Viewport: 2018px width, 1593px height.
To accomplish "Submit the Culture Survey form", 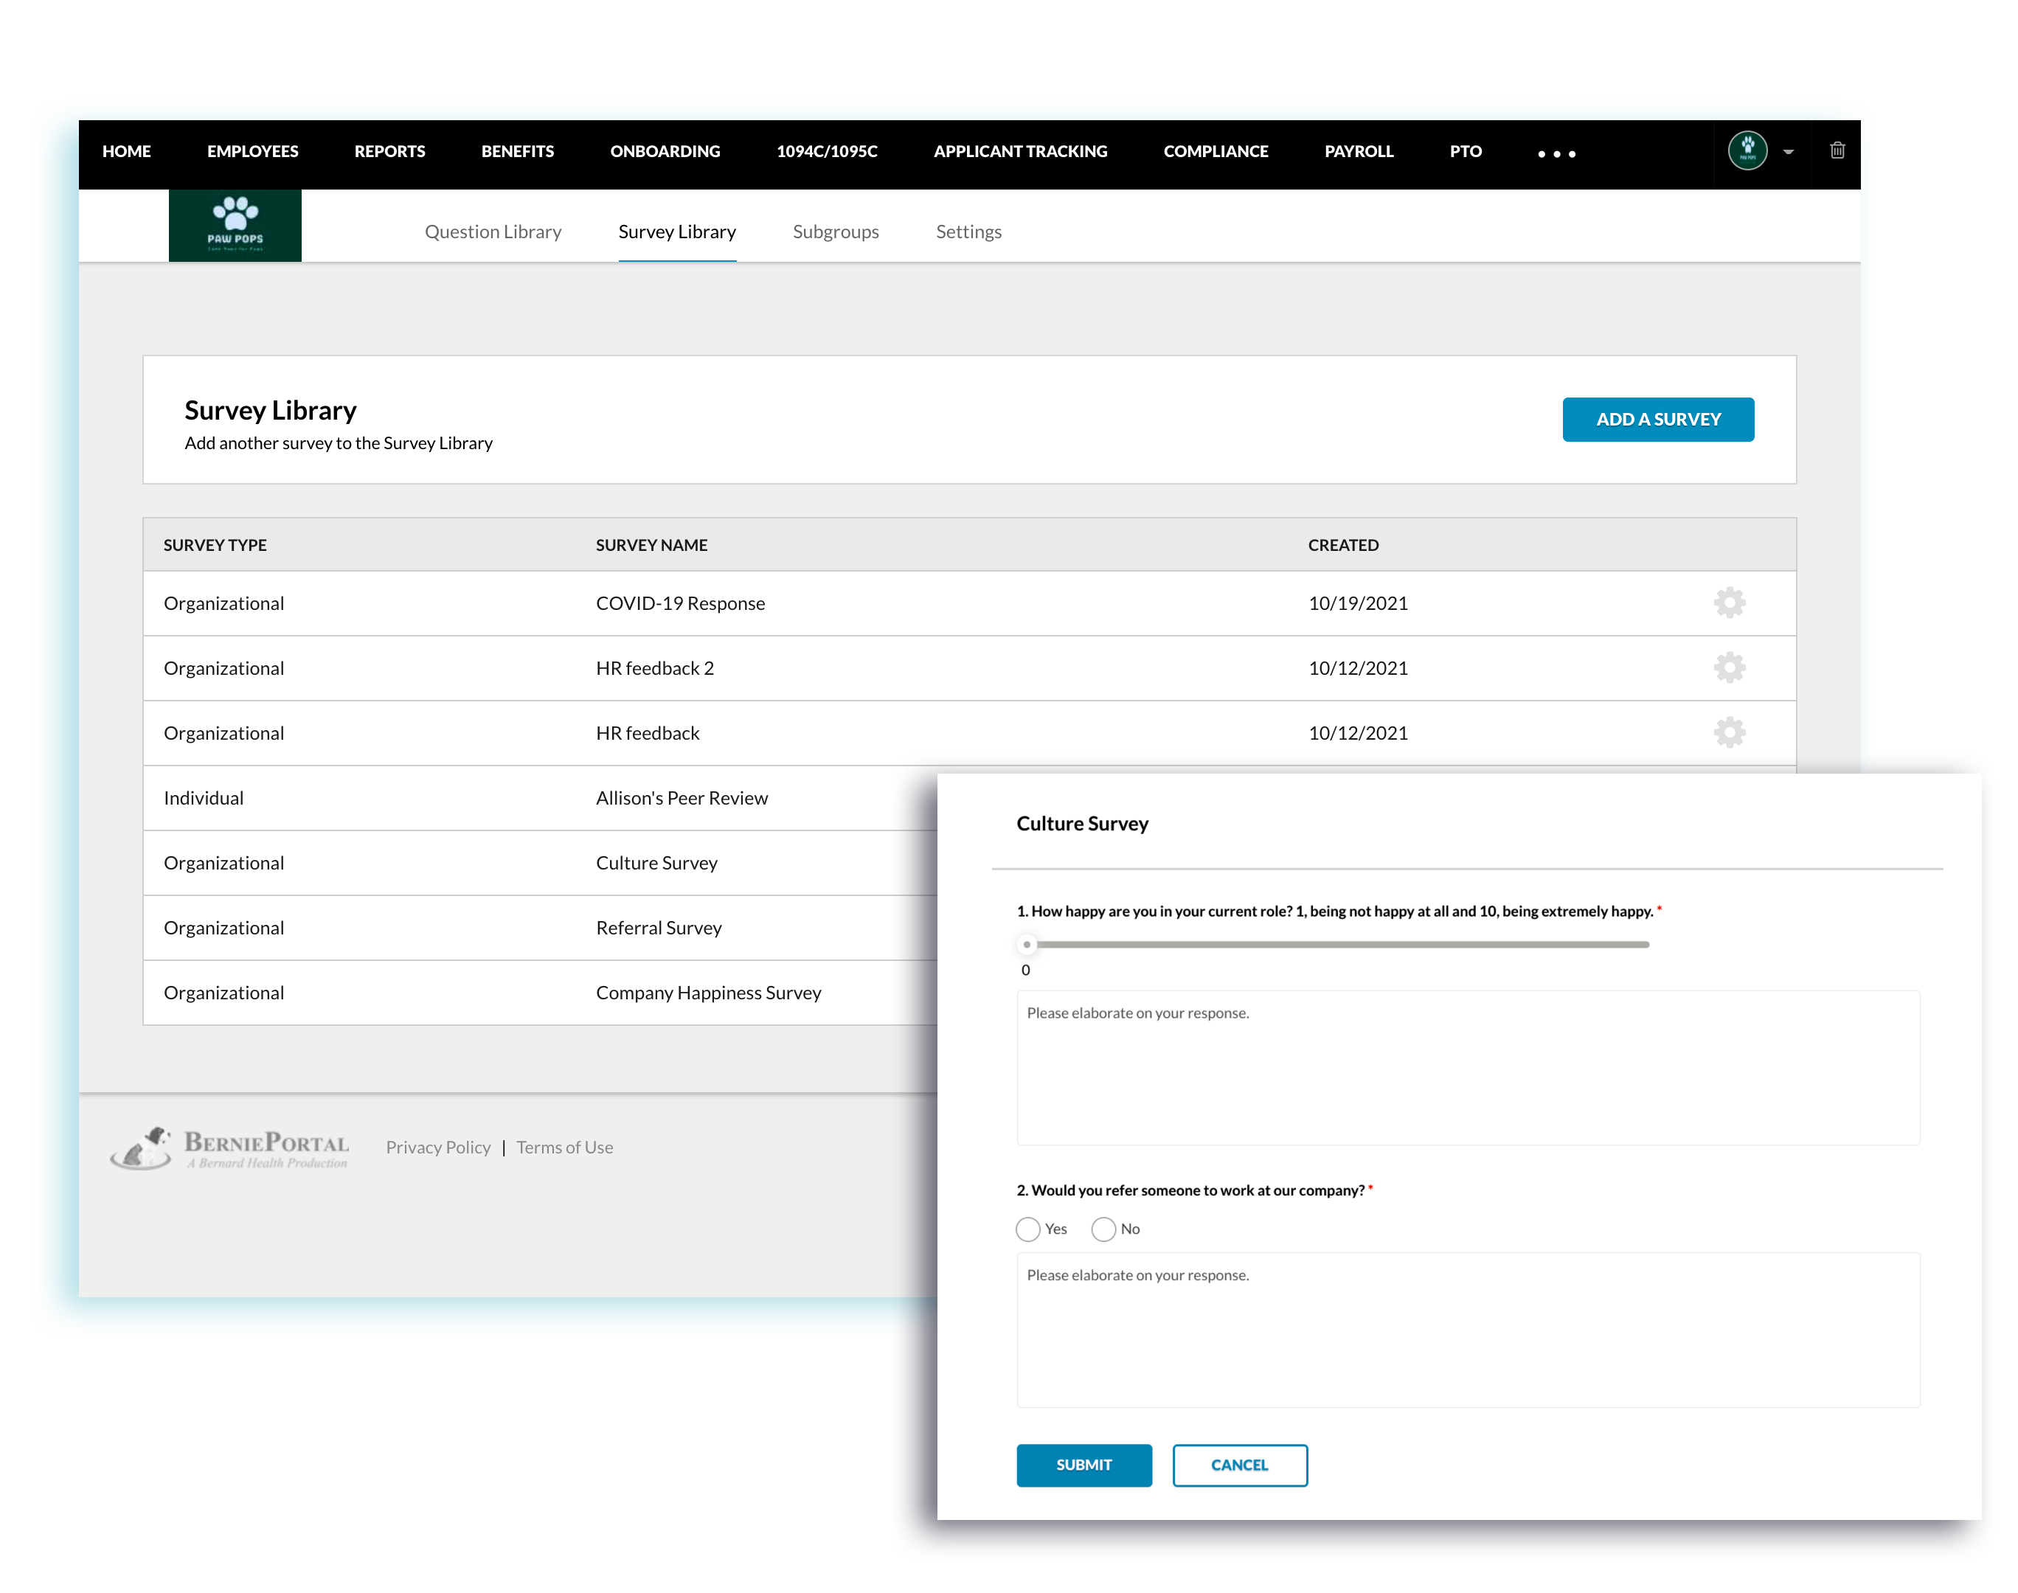I will tap(1083, 1464).
